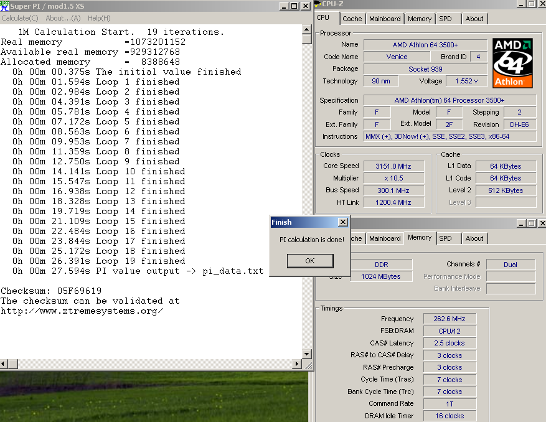546x422 pixels.
Task: Click the Technology value 90 nm
Action: (x=380, y=81)
